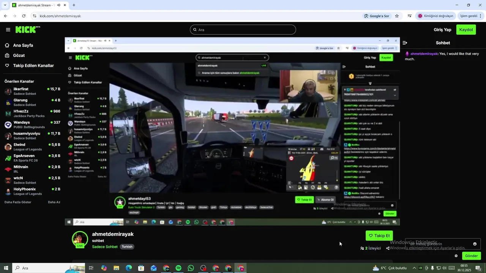Close the ahmetdemirayak Stream tab
486x273 pixels.
(x=65, y=5)
